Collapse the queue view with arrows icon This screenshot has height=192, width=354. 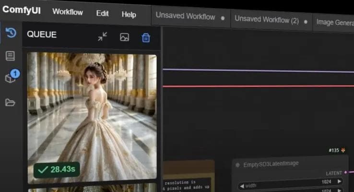coord(103,36)
